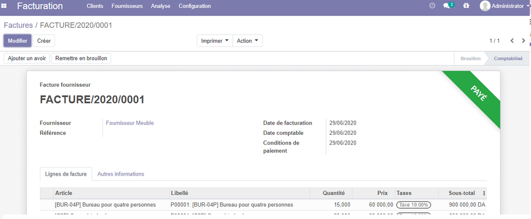Open the Administrator user menu
The height and width of the screenshot is (219, 531).
tap(508, 6)
